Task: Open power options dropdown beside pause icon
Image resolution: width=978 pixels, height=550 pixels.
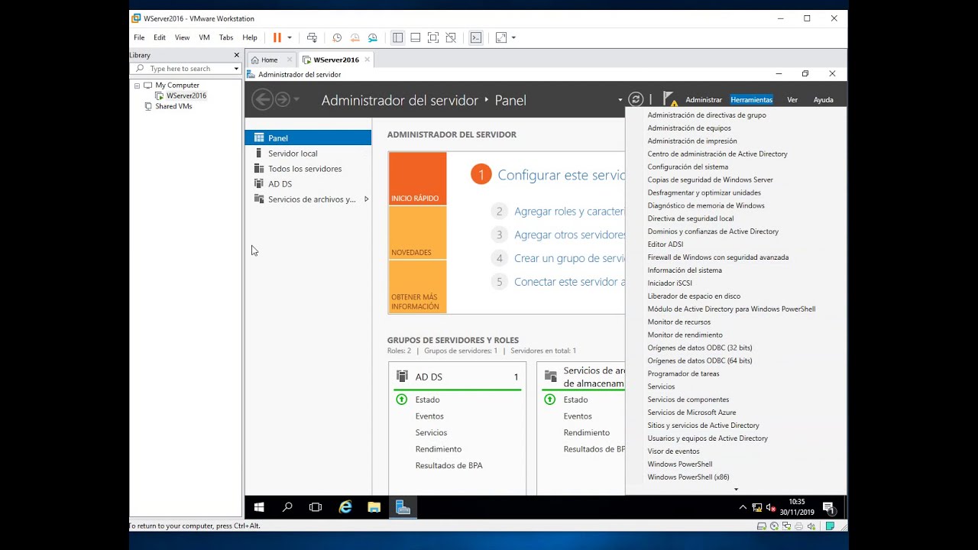Action: [289, 37]
